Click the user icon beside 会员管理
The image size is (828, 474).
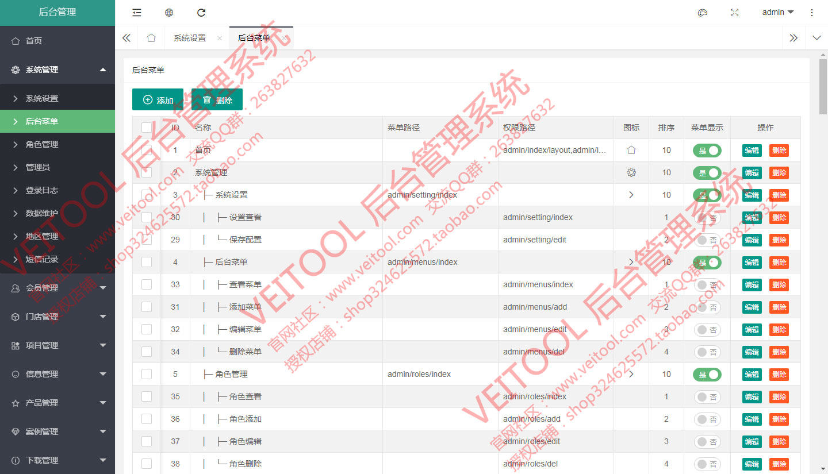[x=16, y=288]
